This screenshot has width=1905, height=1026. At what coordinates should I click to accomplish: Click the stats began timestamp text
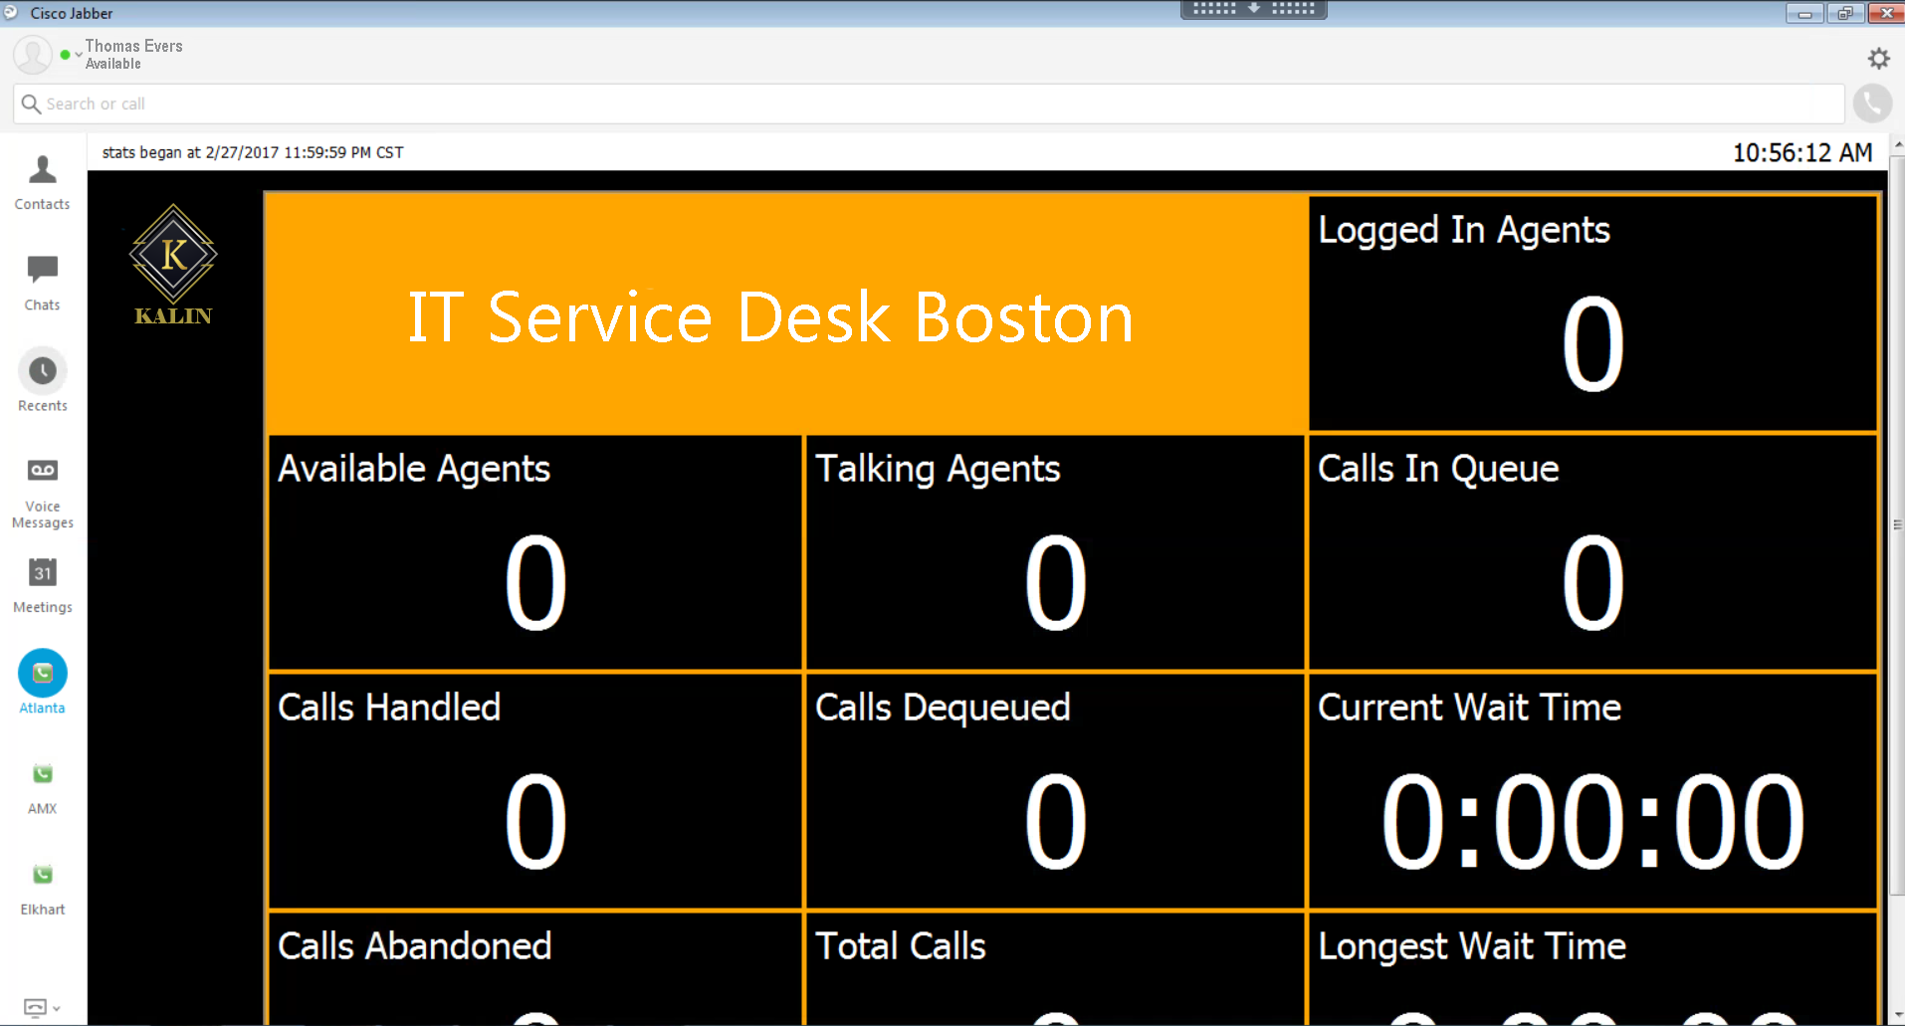click(253, 152)
